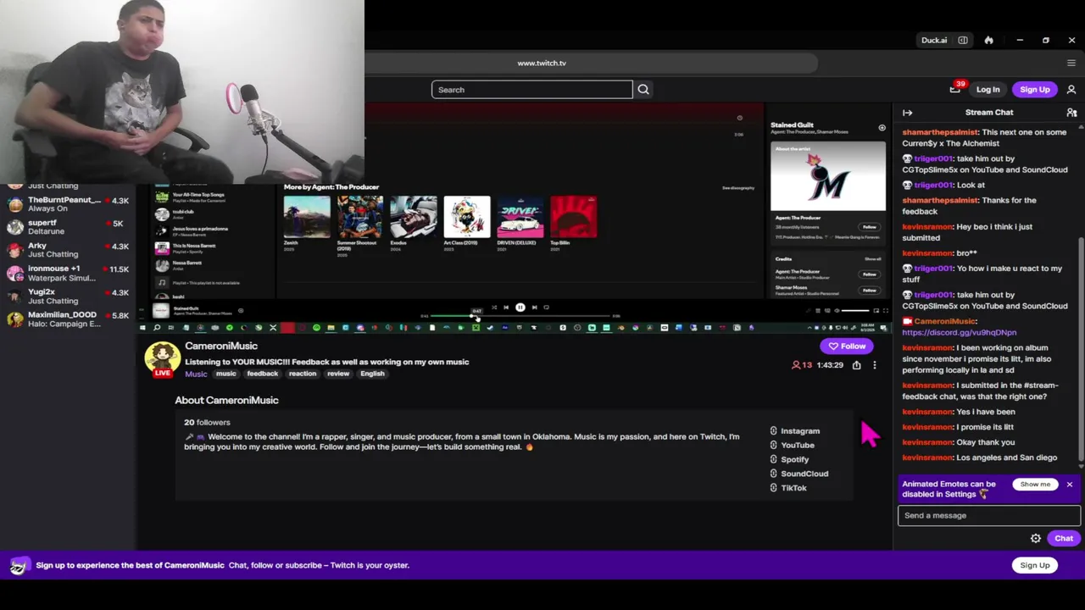
Task: Click the search magnifier button
Action: [643, 90]
